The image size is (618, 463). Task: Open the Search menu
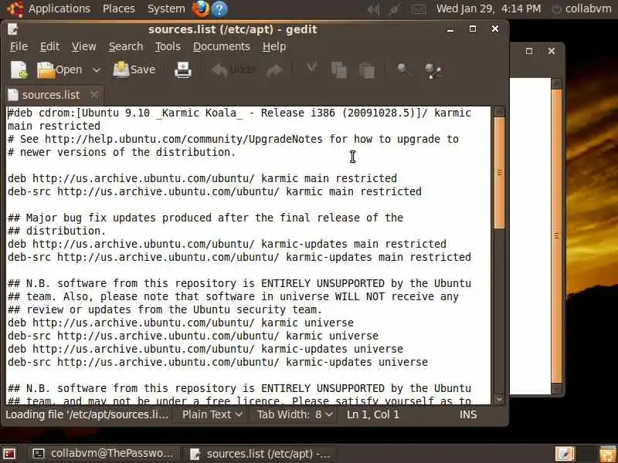126,46
